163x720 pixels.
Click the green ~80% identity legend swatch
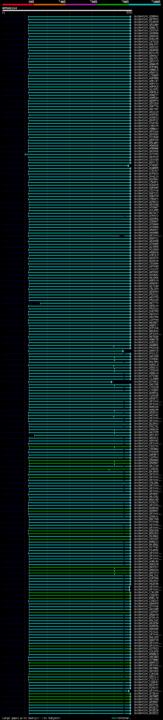(x=113, y=5)
